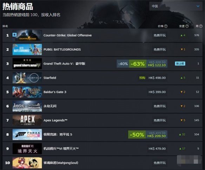Open the China region dropdown
This screenshot has width=205, height=170.
(x=176, y=6)
